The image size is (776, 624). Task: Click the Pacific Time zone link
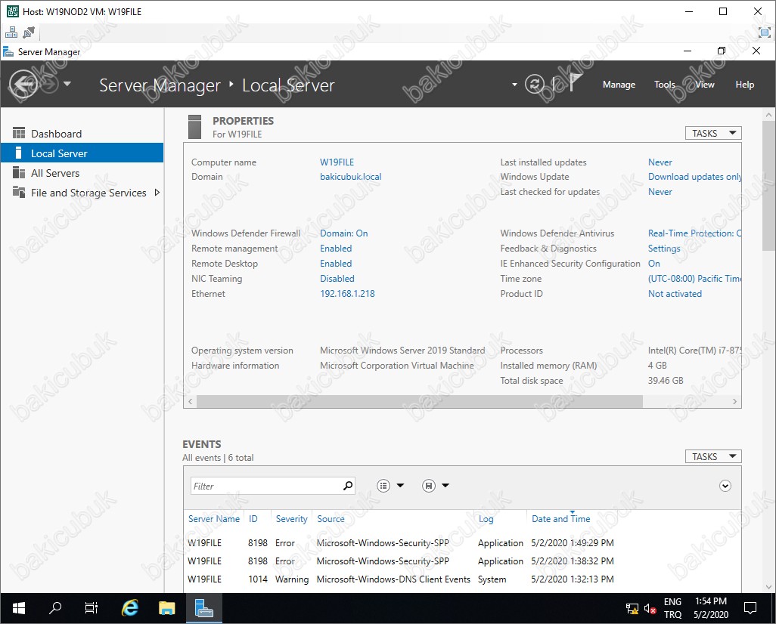694,279
